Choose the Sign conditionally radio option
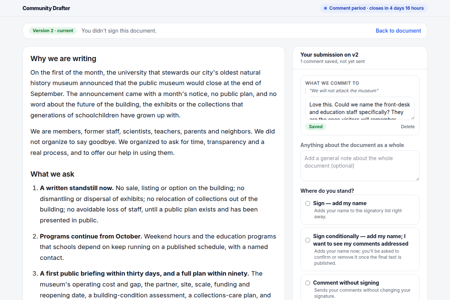The image size is (450, 300). click(x=307, y=240)
